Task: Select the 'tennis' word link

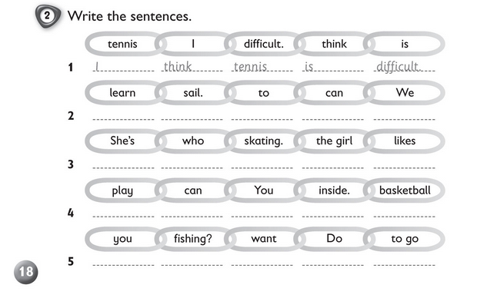Action: tap(122, 44)
